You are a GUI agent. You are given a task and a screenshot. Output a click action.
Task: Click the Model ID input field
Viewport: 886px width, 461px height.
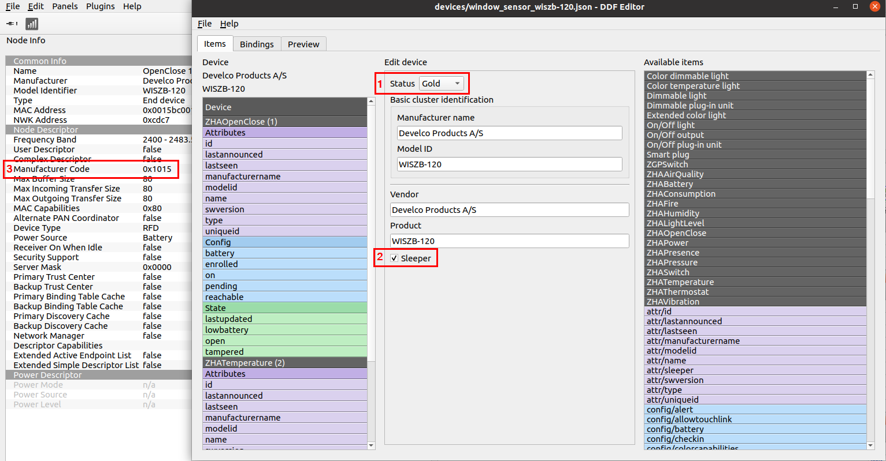[509, 164]
